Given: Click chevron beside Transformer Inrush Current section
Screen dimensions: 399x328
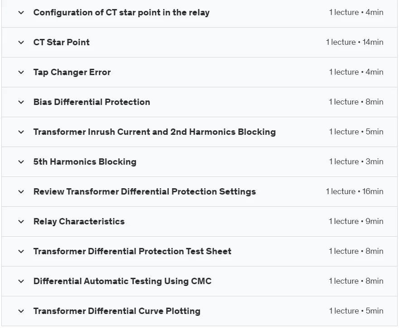Looking at the screenshot, I should point(21,132).
